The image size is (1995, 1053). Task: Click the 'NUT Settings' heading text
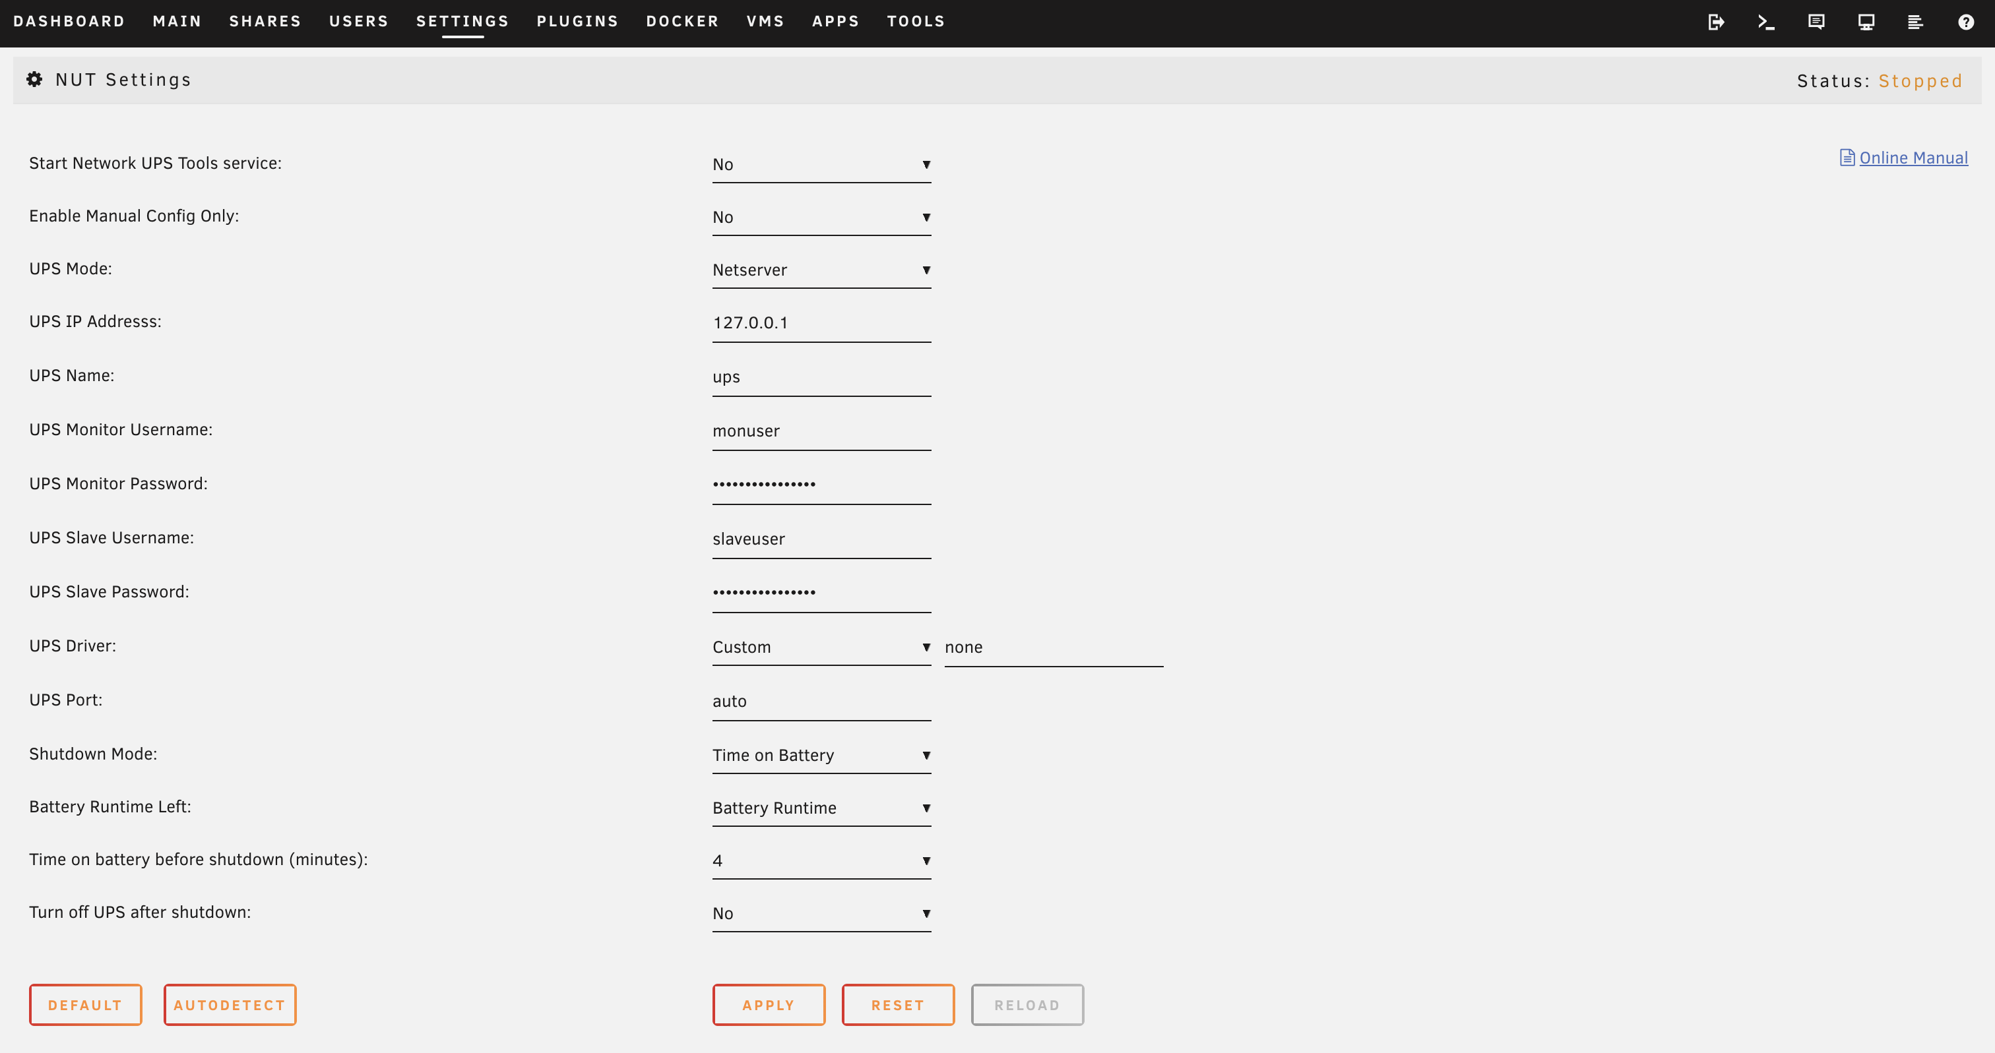(124, 80)
